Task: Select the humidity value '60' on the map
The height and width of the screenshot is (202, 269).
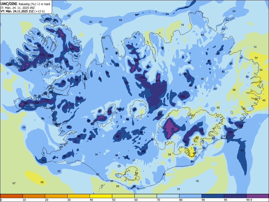Action: (x=218, y=108)
